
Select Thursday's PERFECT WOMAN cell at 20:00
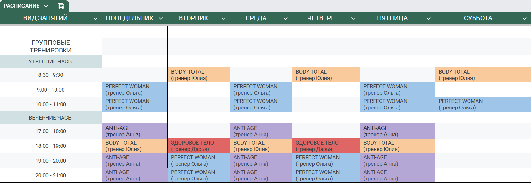[x=326, y=175]
